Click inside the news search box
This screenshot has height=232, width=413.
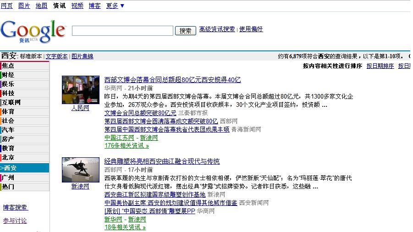(x=122, y=31)
